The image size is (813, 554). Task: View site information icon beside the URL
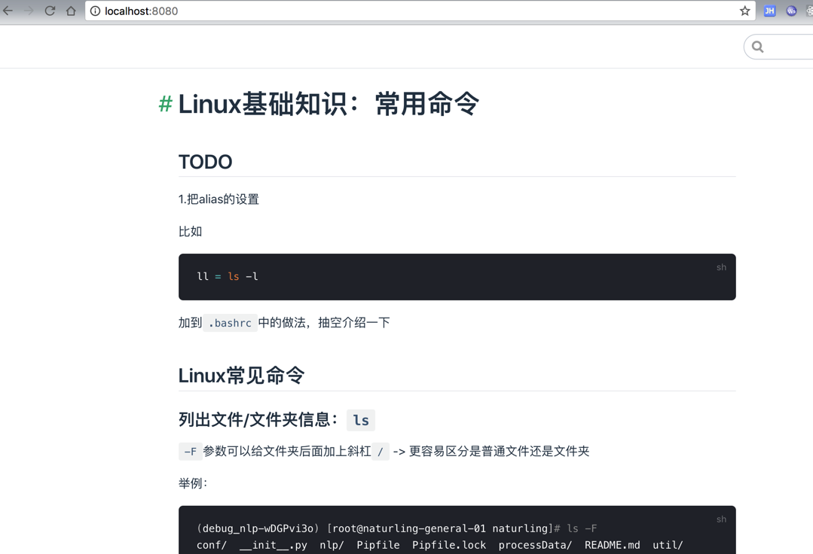click(95, 11)
